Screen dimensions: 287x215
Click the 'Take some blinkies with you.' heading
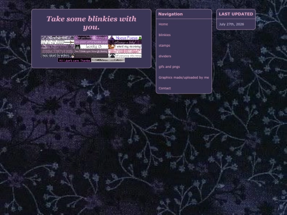[x=91, y=23]
